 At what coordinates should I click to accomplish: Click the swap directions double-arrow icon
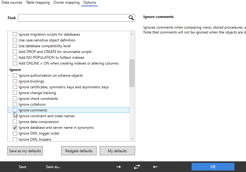tap(137, 167)
